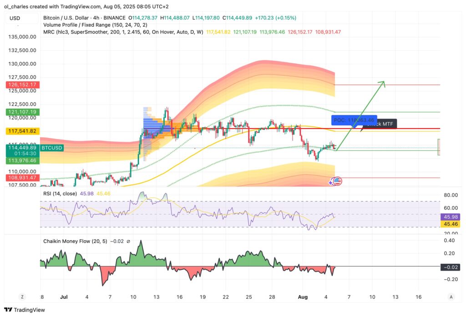Click the purple 45.98 RSI axis label

click(451, 217)
